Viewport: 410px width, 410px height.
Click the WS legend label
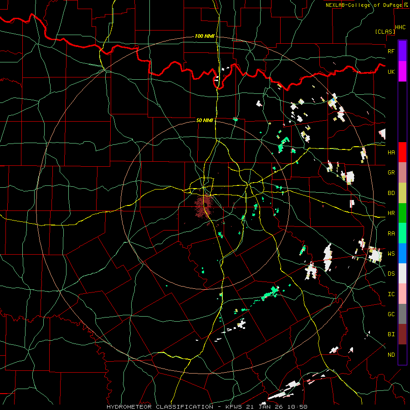pos(391,253)
